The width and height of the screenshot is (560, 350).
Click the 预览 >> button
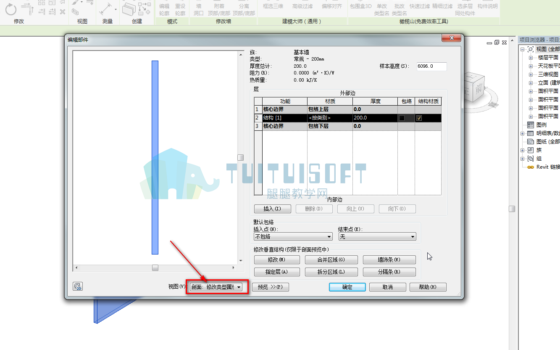[x=271, y=287]
